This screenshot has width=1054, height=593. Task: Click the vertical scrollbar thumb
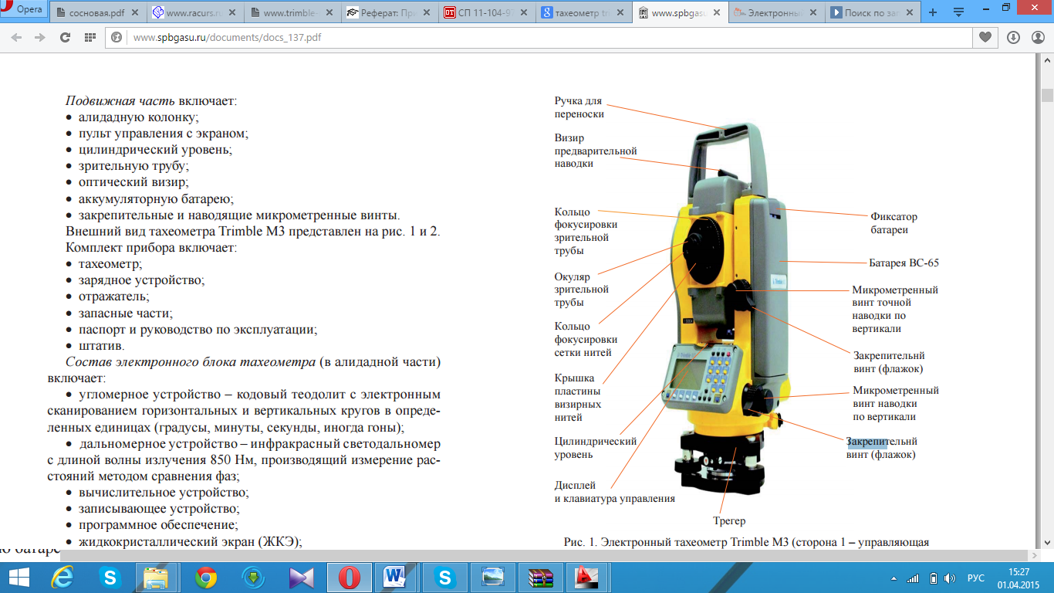coord(1047,95)
